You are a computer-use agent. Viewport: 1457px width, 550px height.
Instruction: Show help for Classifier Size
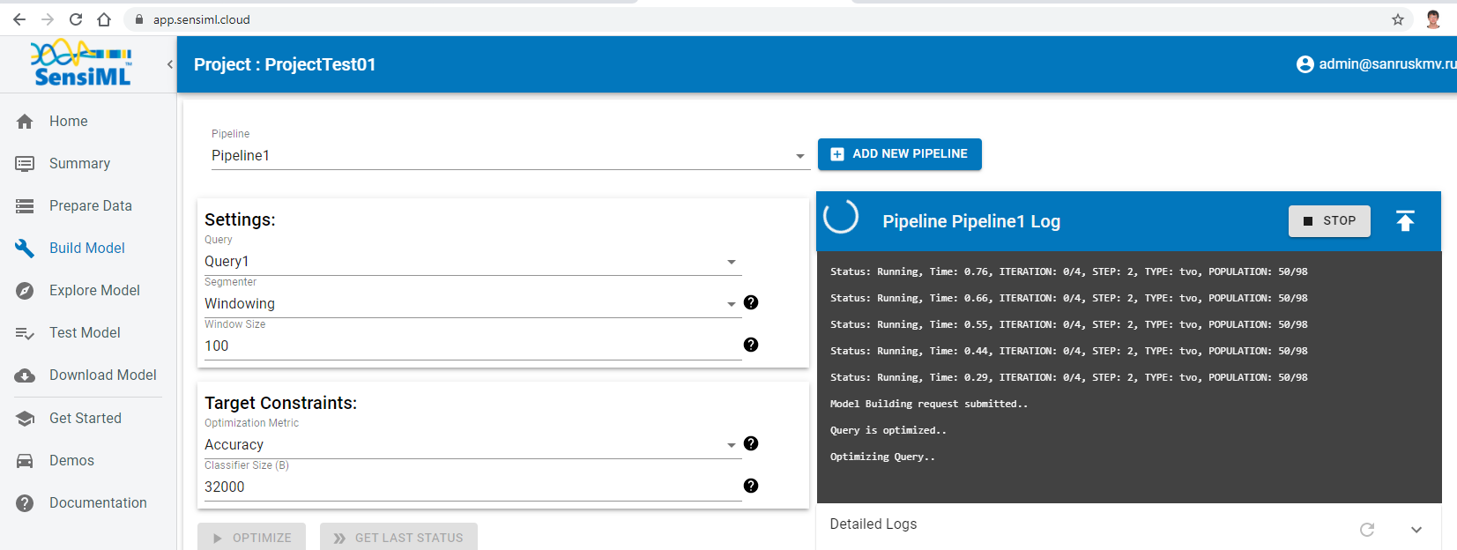point(751,486)
